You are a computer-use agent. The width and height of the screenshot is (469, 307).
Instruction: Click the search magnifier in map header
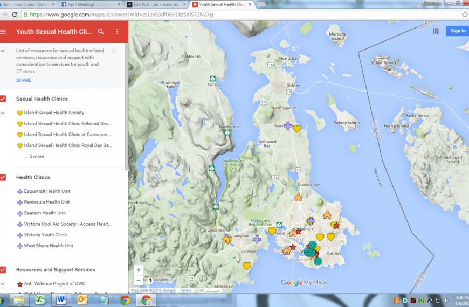click(101, 32)
